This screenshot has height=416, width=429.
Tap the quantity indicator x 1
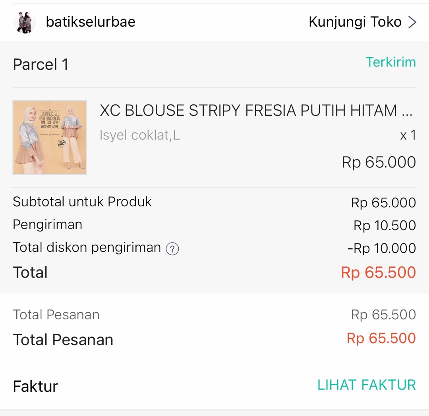coord(407,135)
